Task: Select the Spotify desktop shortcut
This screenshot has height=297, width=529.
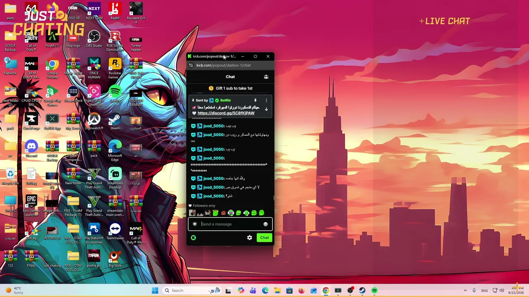Action: [x=115, y=94]
